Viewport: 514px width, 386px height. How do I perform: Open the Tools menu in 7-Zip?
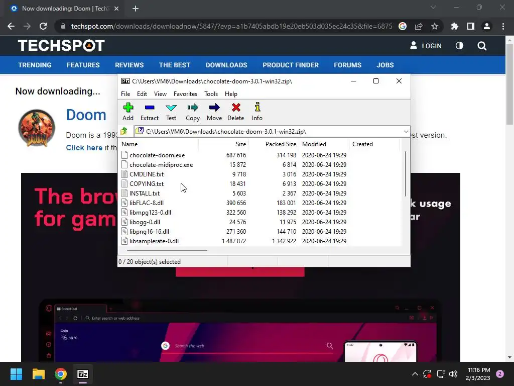[x=211, y=94]
